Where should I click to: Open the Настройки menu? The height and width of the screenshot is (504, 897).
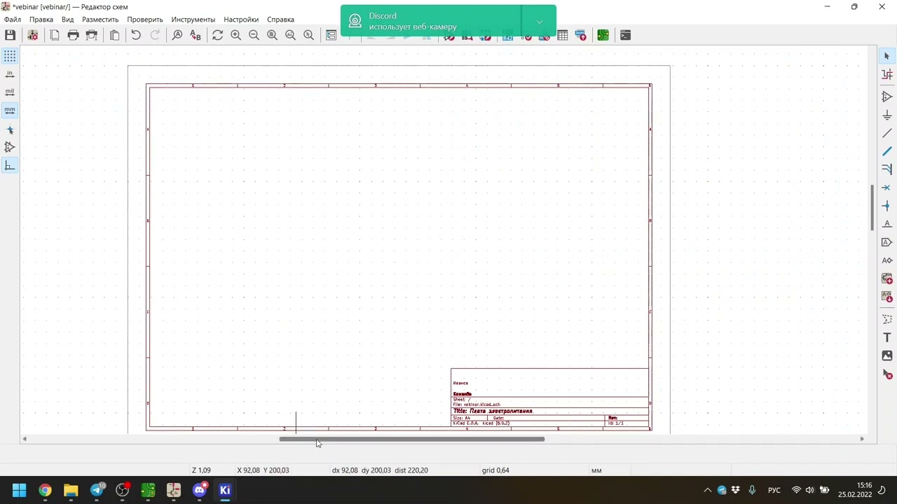pos(241,20)
